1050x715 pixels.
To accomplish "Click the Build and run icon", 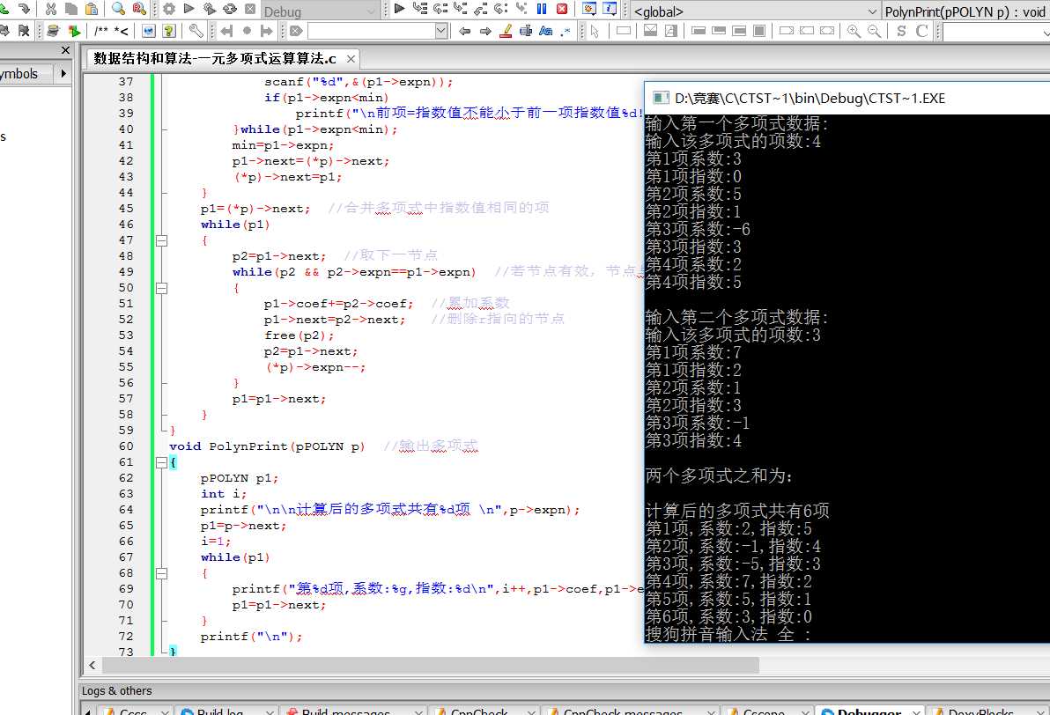I will point(210,9).
